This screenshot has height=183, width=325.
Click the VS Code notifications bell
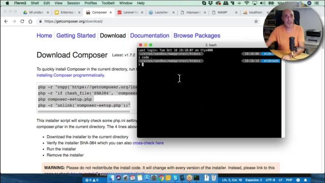tap(305, 180)
